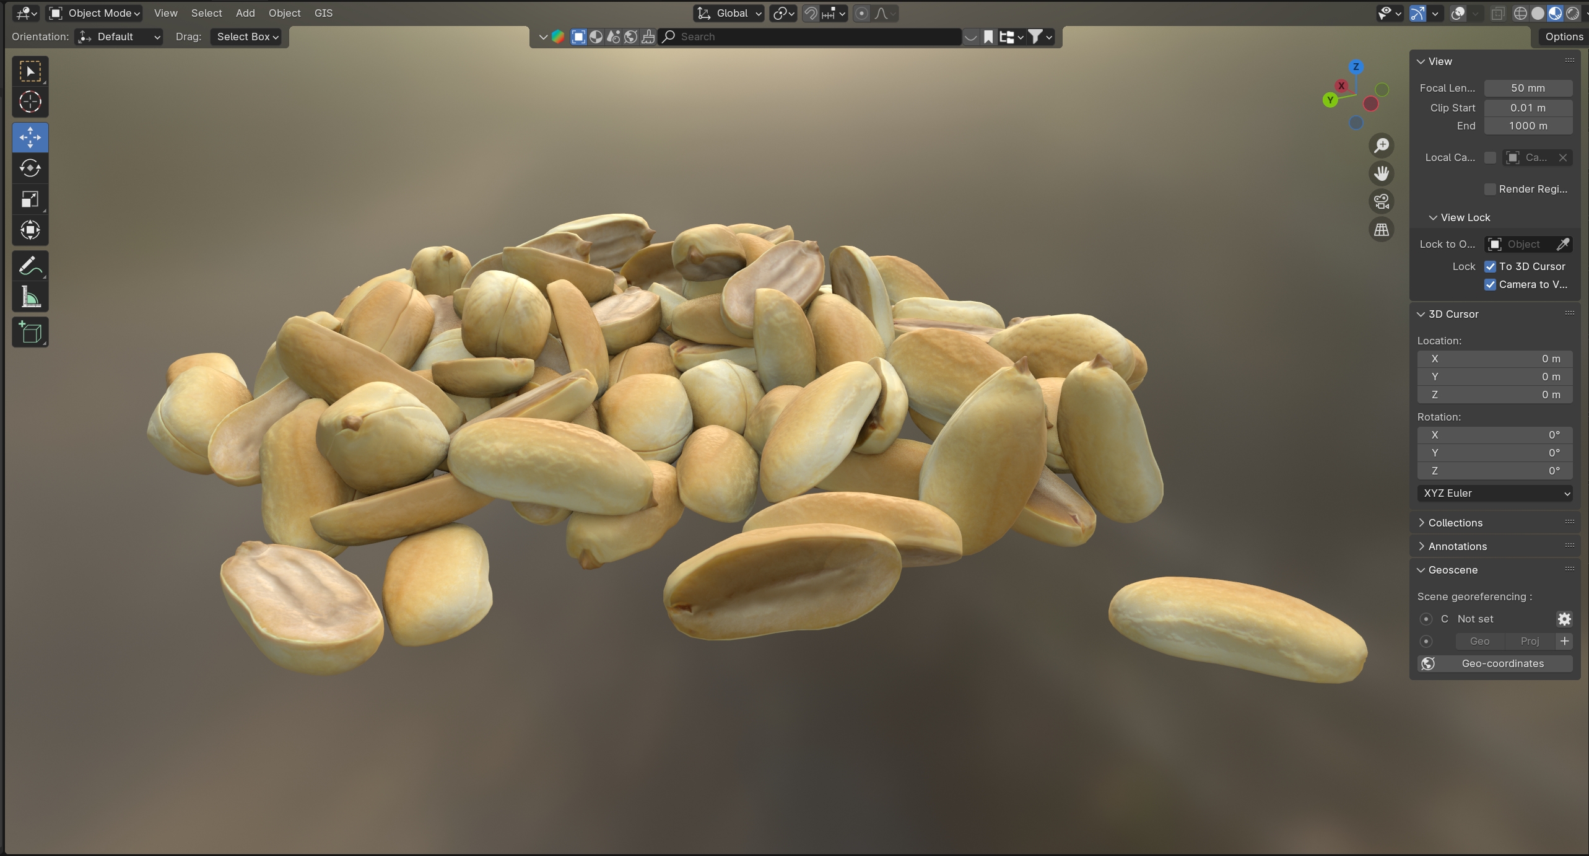Screen dimensions: 1589x856
Task: Activate the Annotate tool
Action: tap(30, 266)
